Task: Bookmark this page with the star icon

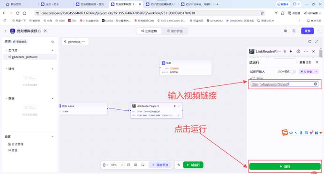Action: pos(262,13)
